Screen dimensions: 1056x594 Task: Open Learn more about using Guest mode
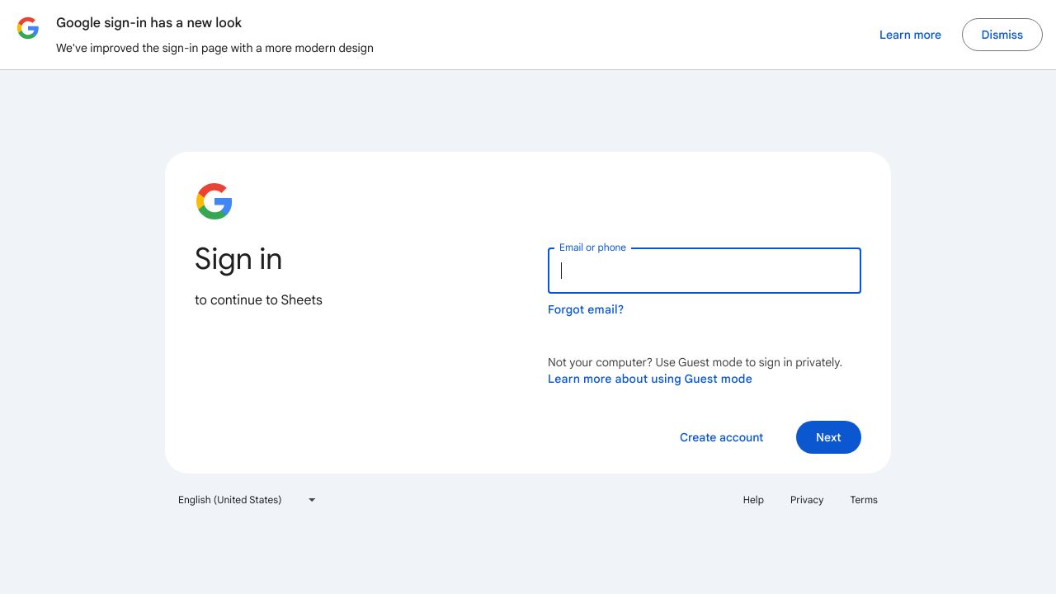650,379
